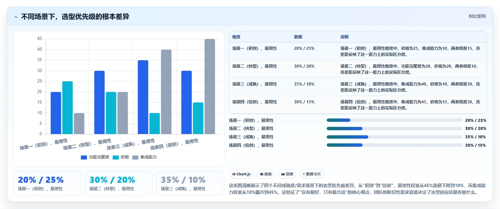Click the lightning icon before the card title
Image resolution: width=500 pixels, height=209 pixels.
(16, 17)
